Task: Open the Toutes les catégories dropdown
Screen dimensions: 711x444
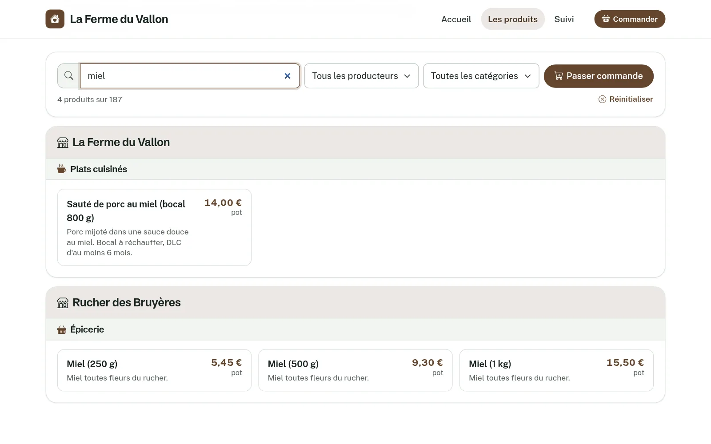Action: pyautogui.click(x=481, y=76)
